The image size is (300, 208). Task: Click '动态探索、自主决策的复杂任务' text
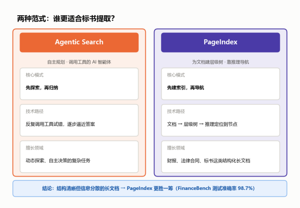pos(58,160)
